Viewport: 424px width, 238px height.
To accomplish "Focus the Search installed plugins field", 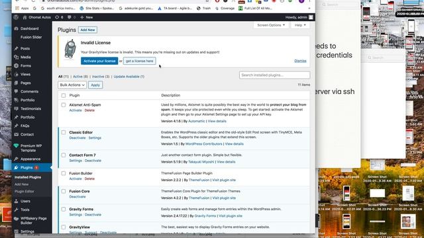I will (x=274, y=75).
